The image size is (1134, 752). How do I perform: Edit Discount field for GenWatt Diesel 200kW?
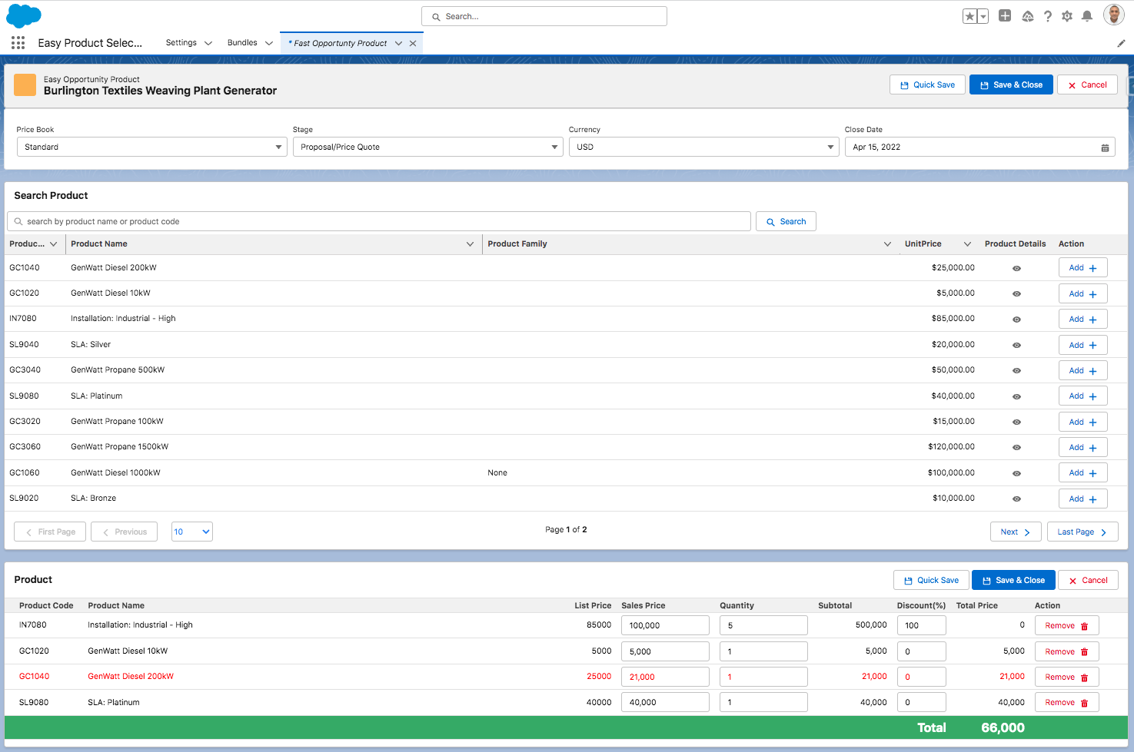click(x=921, y=677)
